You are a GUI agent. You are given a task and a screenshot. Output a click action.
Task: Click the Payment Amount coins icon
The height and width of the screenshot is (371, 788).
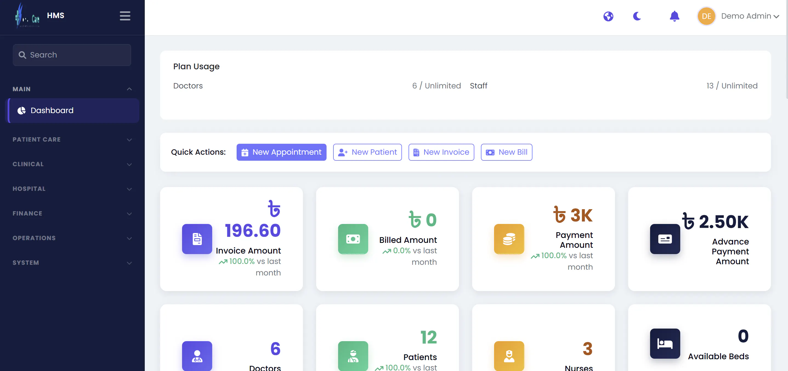coord(509,239)
